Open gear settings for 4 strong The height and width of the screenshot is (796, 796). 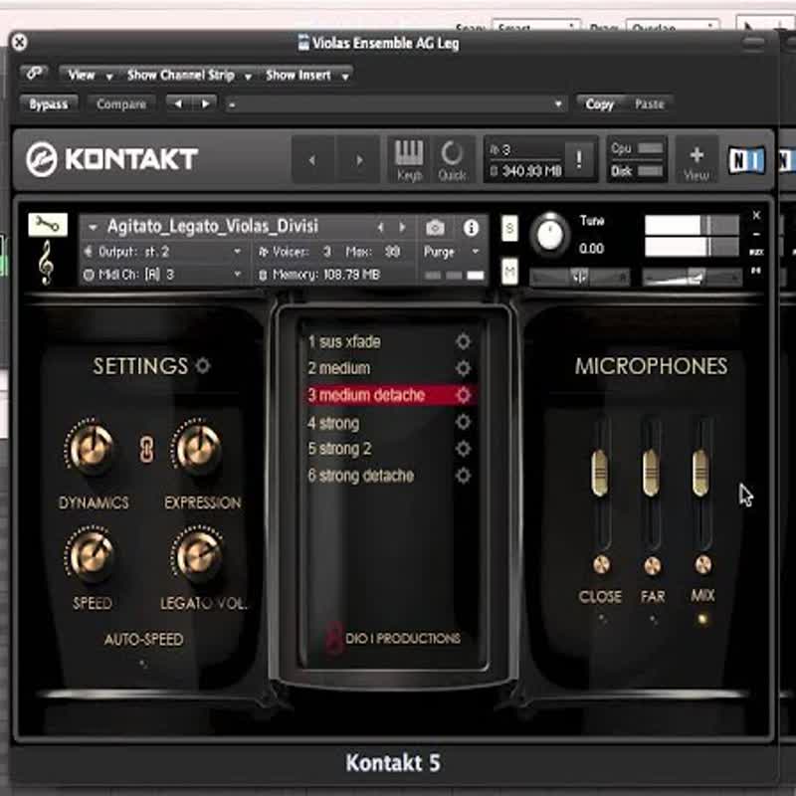pyautogui.click(x=463, y=421)
